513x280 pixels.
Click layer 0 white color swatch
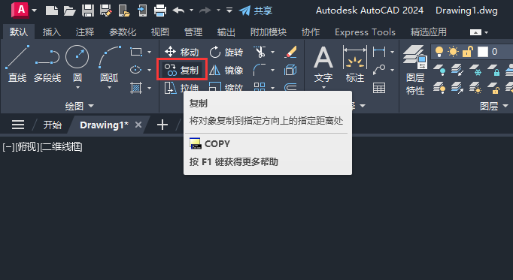pos(483,52)
